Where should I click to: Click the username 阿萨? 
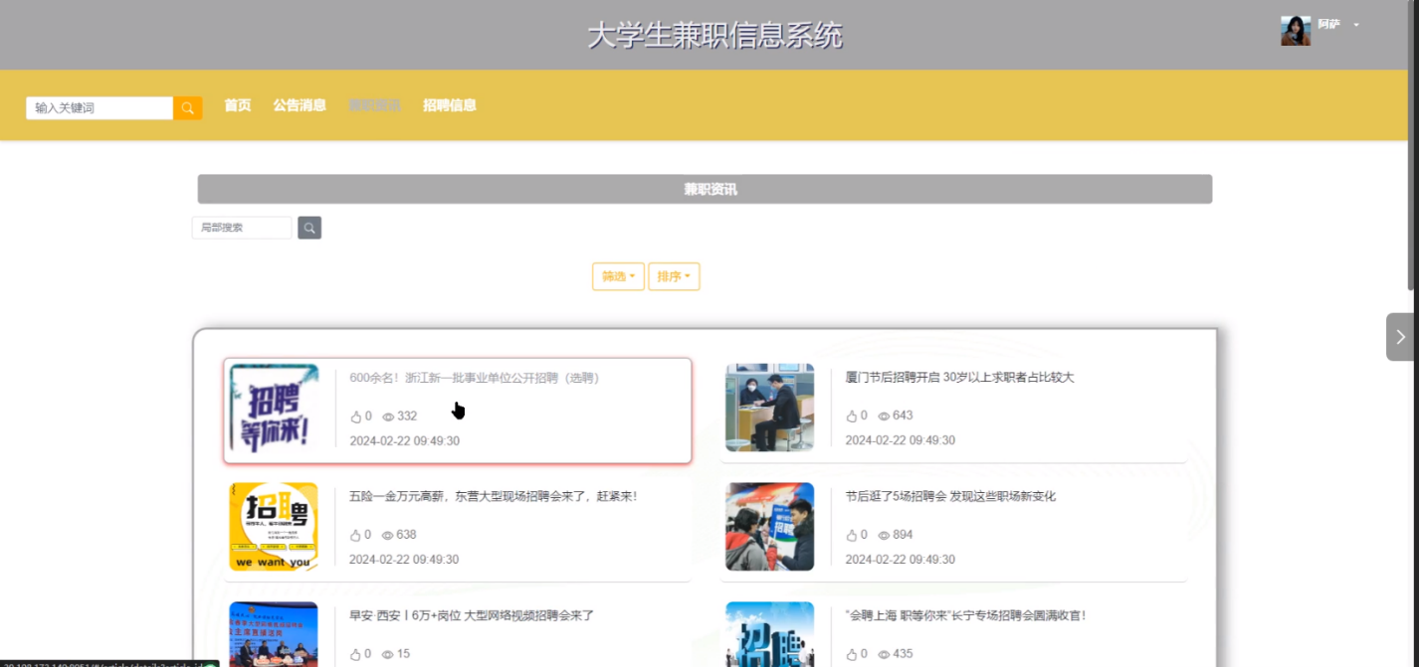click(1328, 24)
